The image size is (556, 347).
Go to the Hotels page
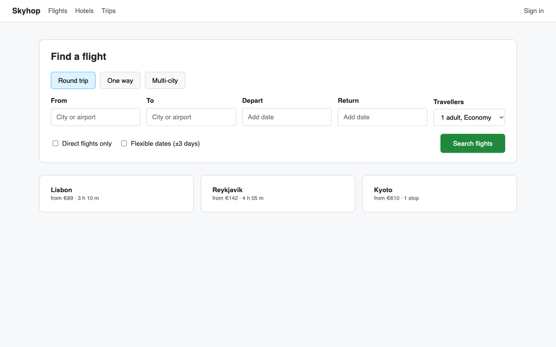84,11
